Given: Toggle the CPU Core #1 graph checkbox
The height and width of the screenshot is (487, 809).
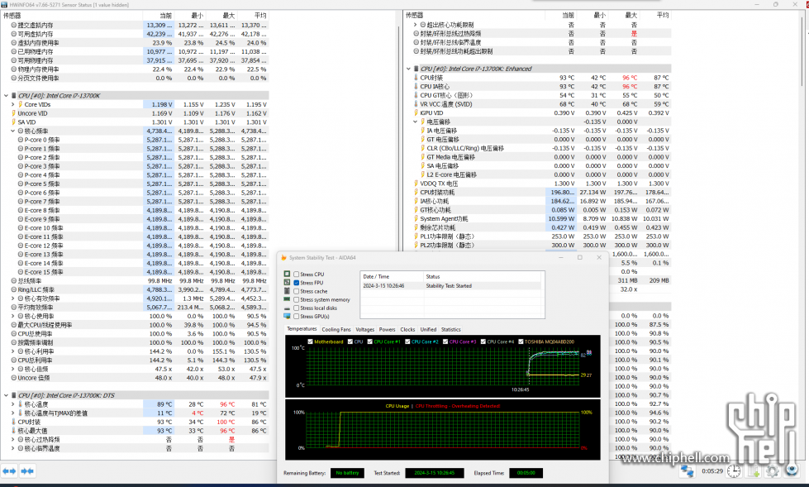Looking at the screenshot, I should click(x=370, y=341).
